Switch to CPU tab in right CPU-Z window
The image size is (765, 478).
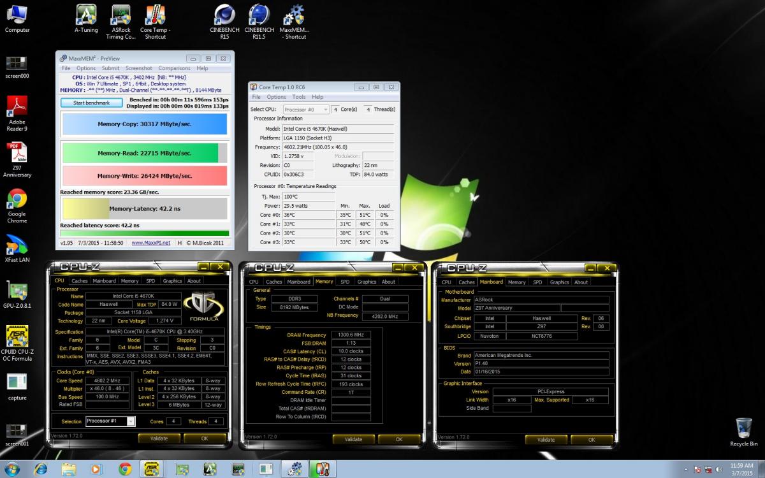pyautogui.click(x=446, y=282)
